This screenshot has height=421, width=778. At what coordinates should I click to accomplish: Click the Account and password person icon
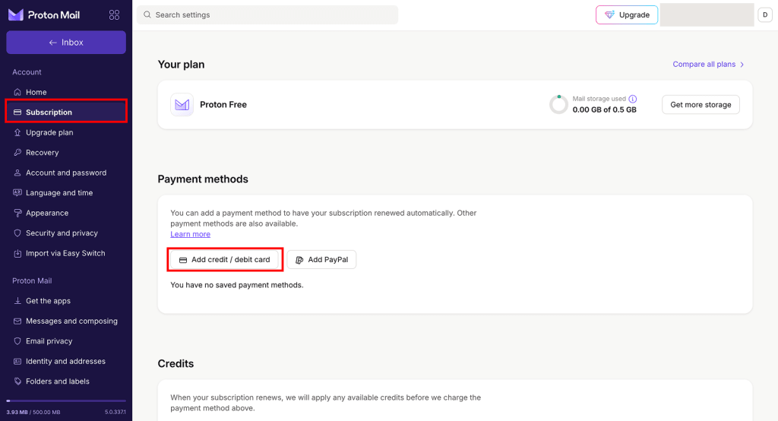(17, 173)
